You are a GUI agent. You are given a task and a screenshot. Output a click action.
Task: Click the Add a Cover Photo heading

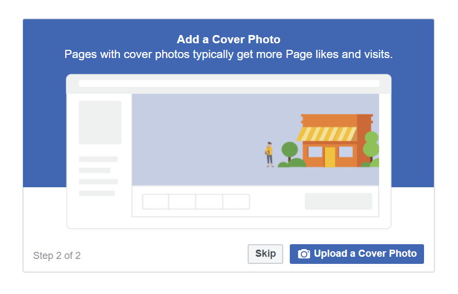click(228, 39)
